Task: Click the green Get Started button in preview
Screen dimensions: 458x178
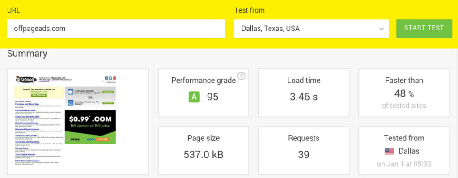Action: 39,95
